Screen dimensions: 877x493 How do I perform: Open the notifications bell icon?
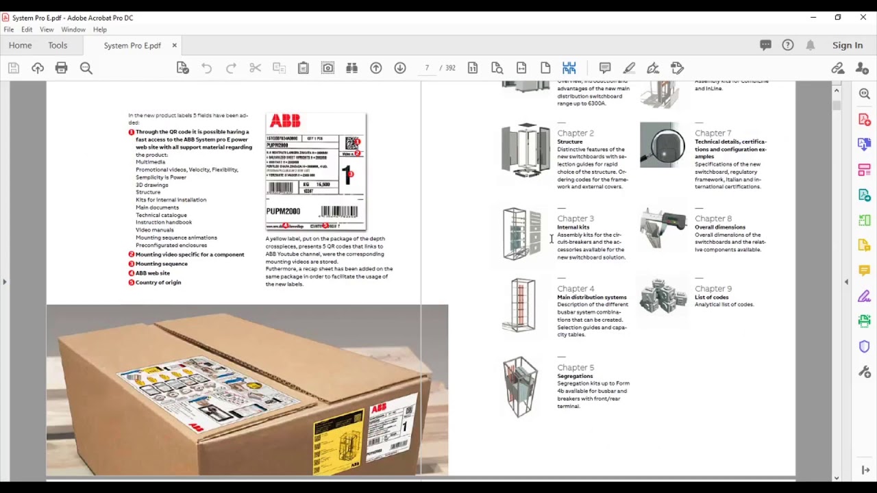pyautogui.click(x=811, y=45)
